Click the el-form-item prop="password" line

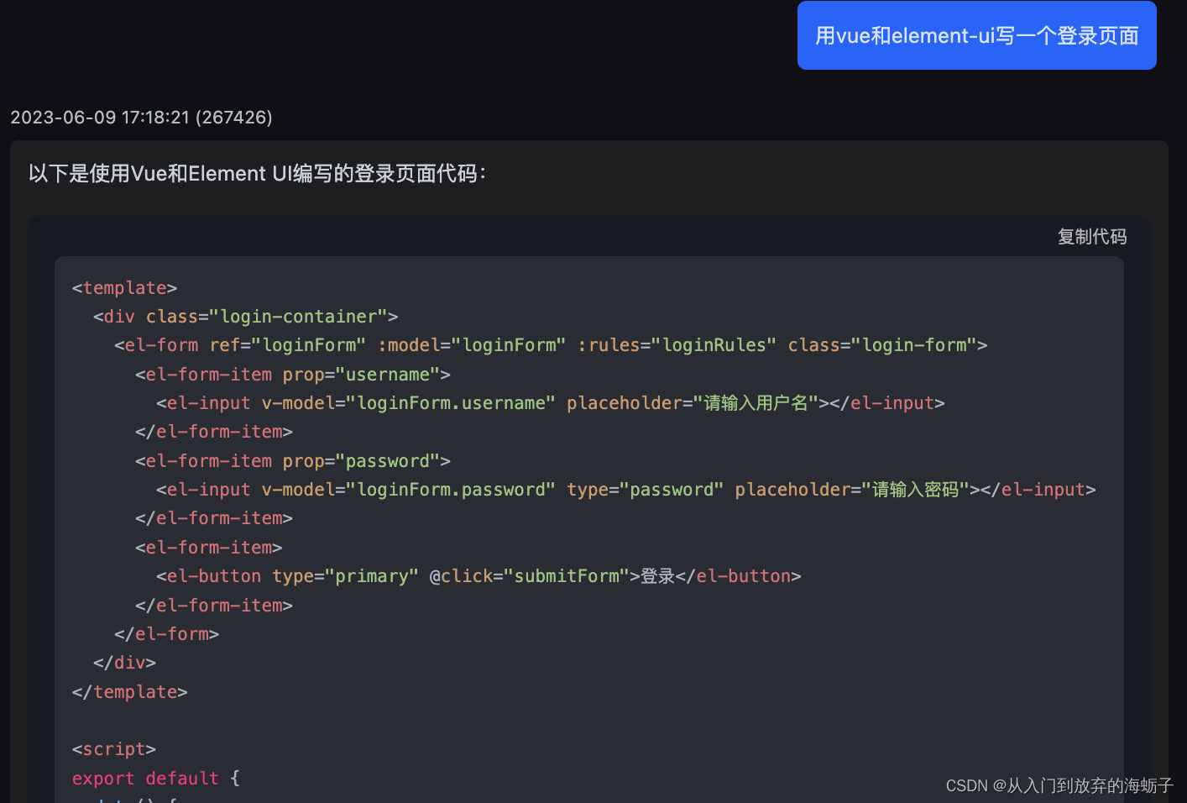293,461
